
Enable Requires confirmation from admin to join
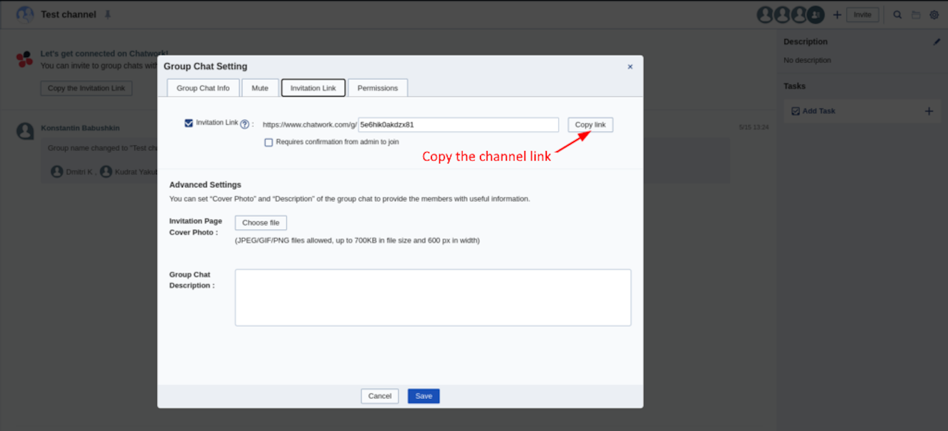(x=268, y=142)
